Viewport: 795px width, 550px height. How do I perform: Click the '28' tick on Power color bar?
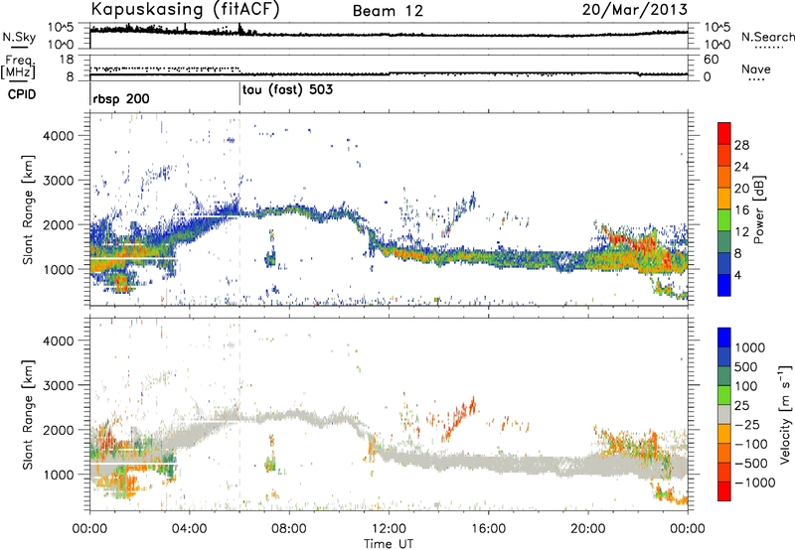point(741,145)
